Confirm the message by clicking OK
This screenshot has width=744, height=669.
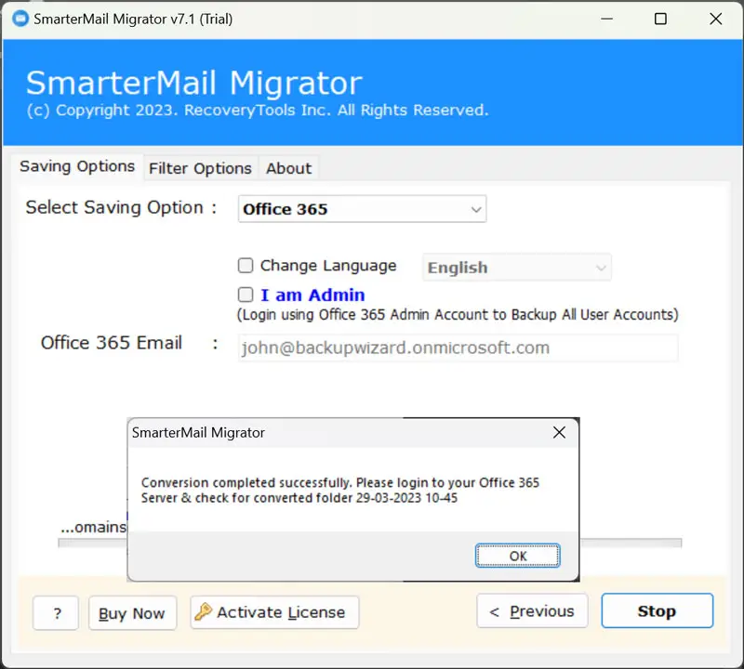(518, 556)
